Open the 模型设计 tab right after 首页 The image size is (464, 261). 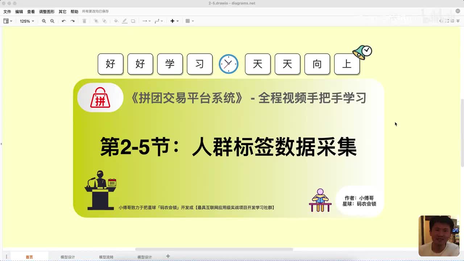click(68, 257)
